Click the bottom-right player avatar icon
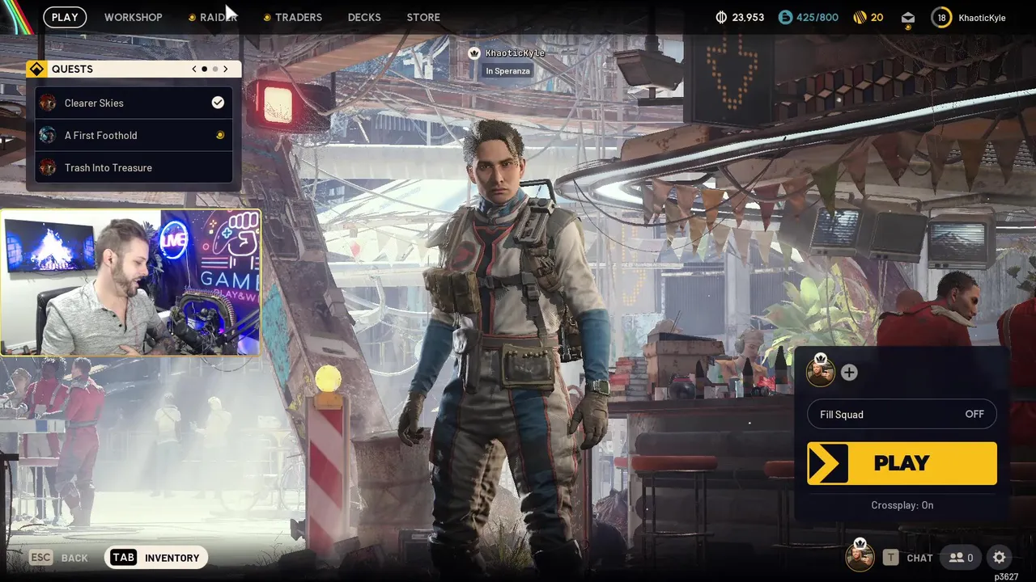Viewport: 1036px width, 582px height. click(860, 556)
